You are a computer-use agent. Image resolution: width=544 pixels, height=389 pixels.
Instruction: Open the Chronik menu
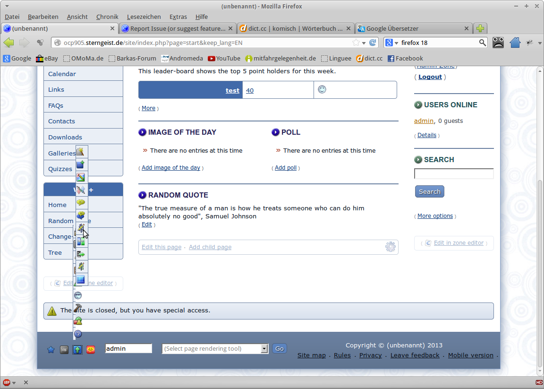point(107,17)
